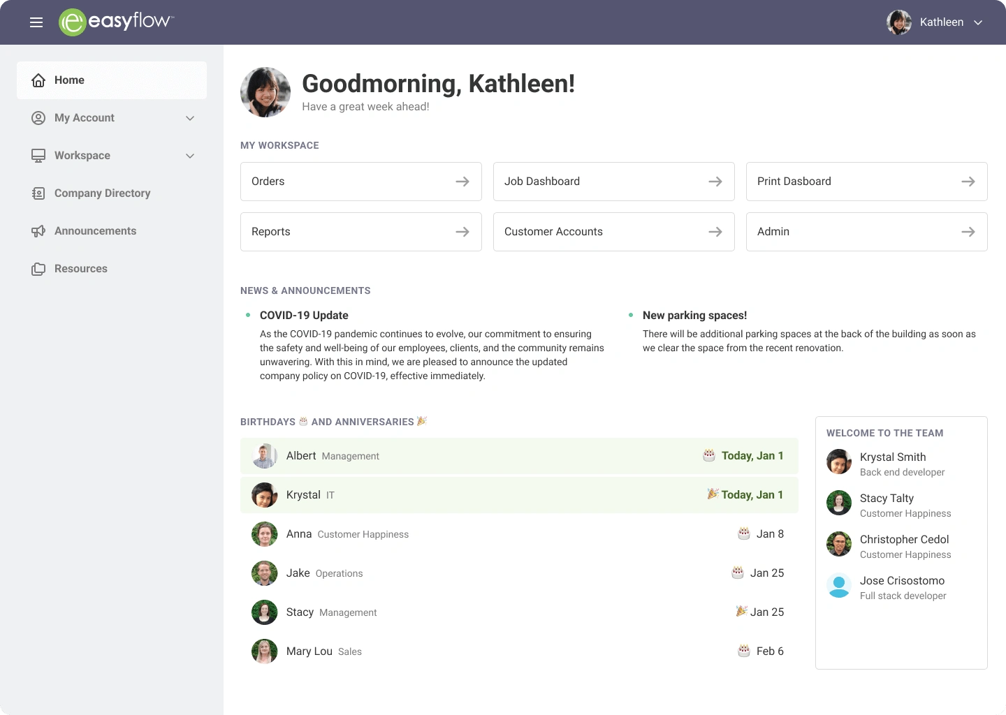Click the Orders arrow icon
This screenshot has width=1006, height=715.
(462, 182)
